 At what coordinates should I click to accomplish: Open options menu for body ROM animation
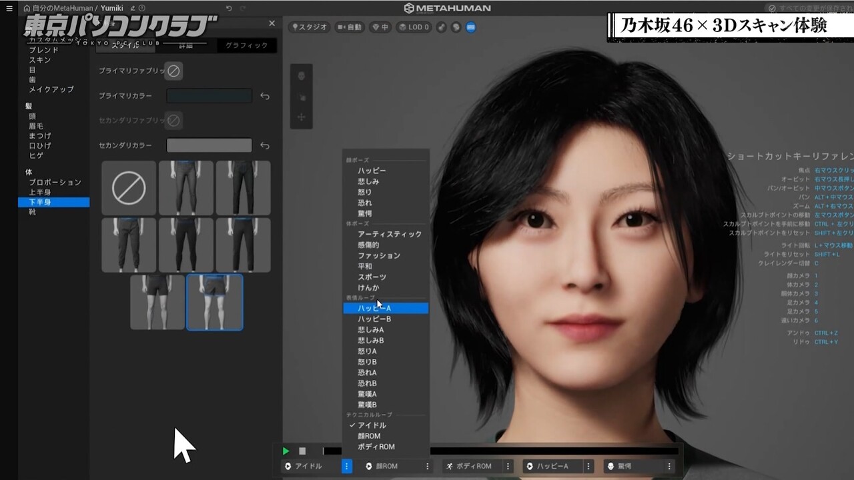508,467
